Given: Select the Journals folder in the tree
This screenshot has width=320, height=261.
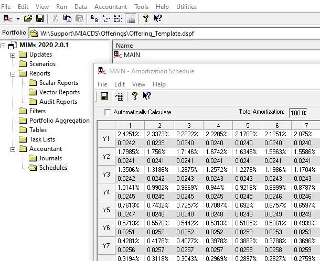Looking at the screenshot, I should [x=50, y=158].
